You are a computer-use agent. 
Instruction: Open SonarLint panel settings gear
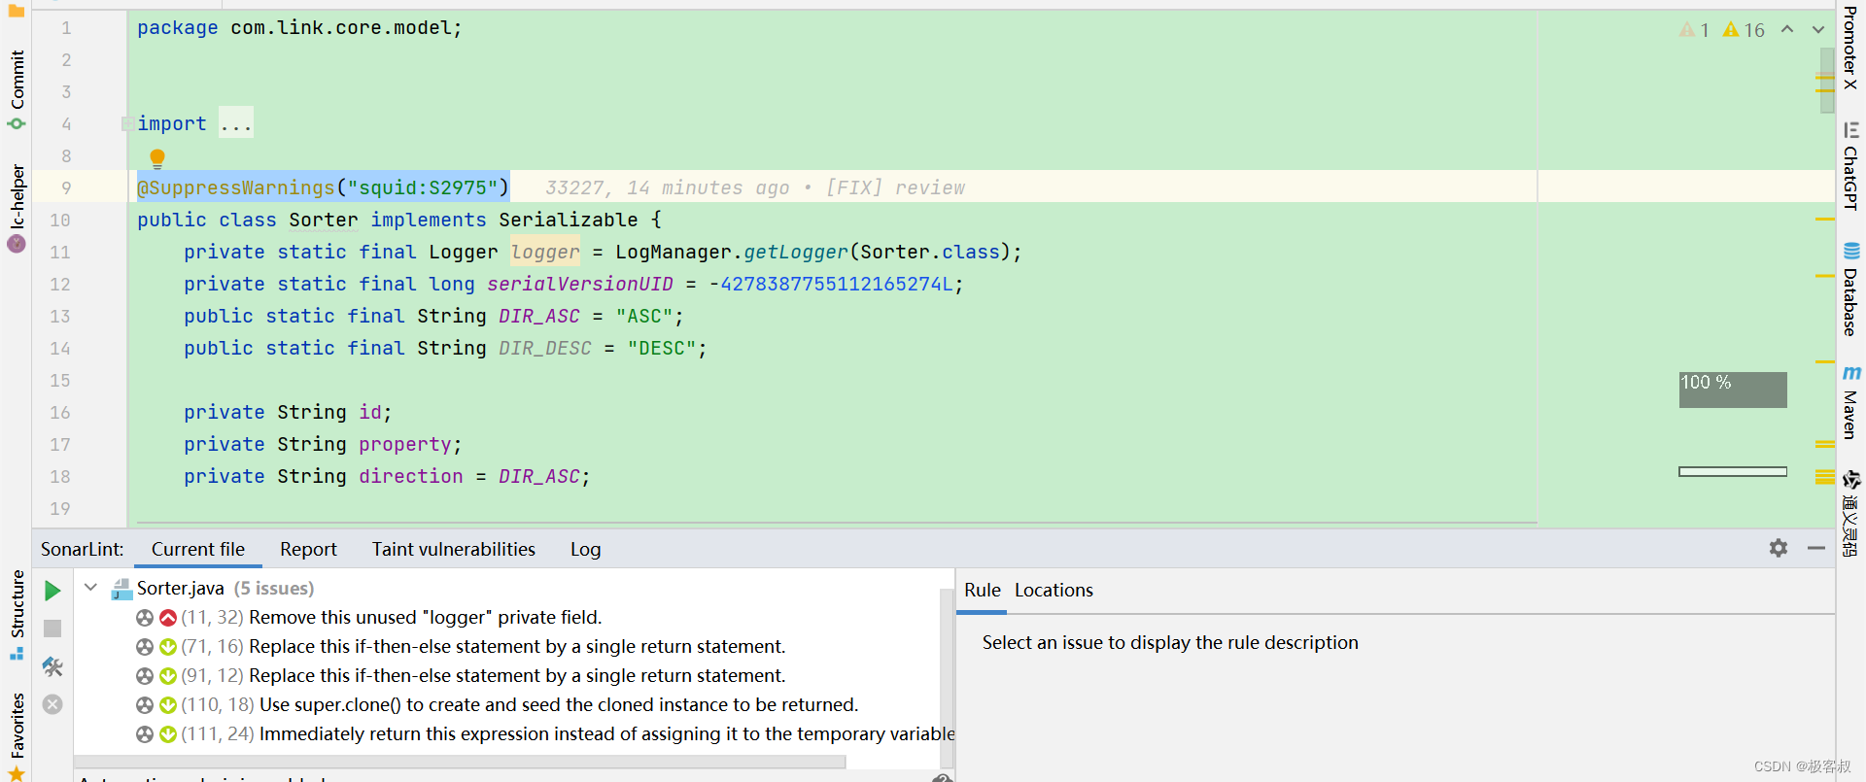tap(1779, 548)
